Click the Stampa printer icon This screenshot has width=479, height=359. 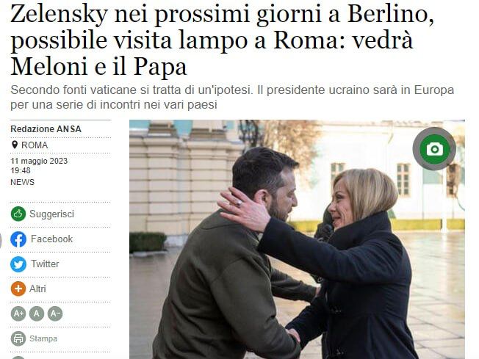[18, 338]
